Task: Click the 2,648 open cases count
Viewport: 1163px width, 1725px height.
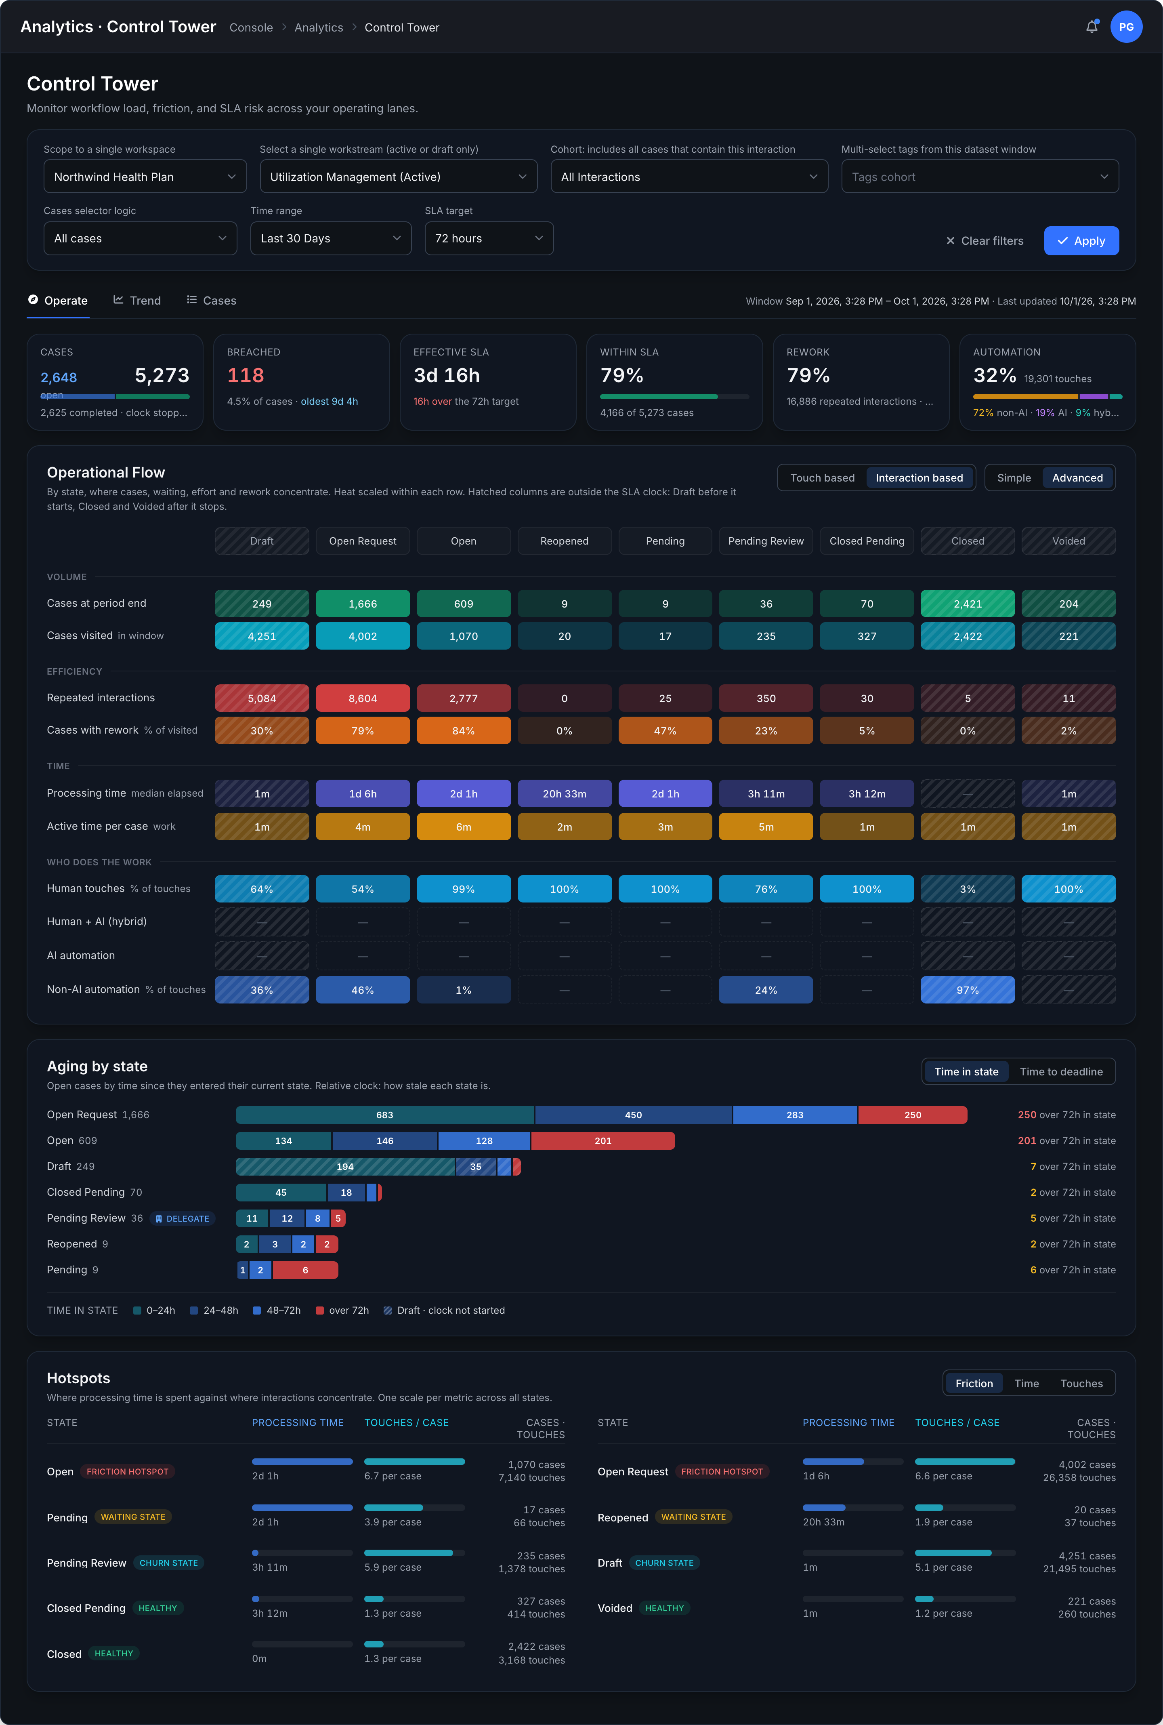Action: click(59, 378)
